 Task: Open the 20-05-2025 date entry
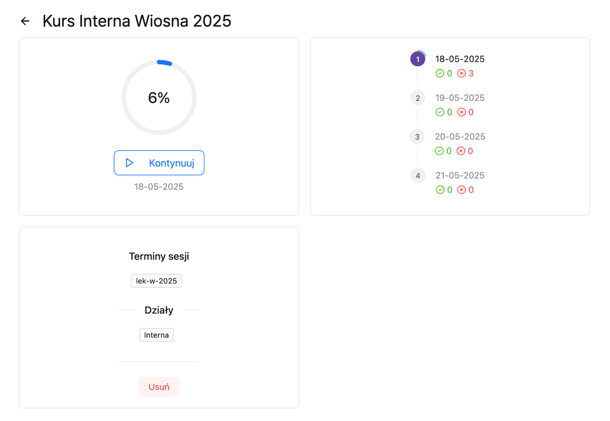[460, 137]
